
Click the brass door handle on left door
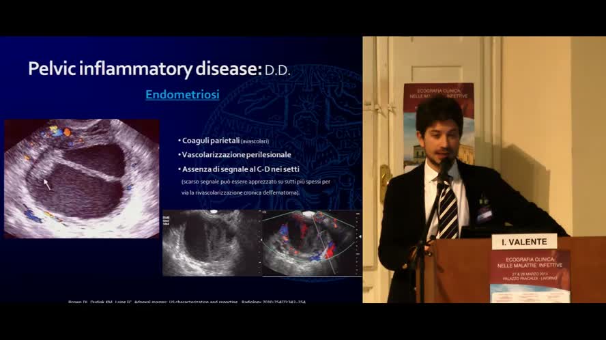(385, 178)
